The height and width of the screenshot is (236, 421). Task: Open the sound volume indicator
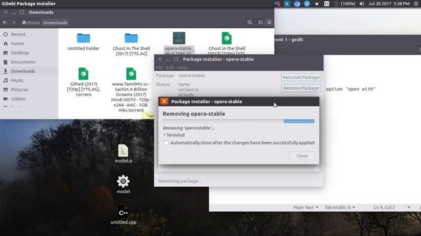pos(362,4)
